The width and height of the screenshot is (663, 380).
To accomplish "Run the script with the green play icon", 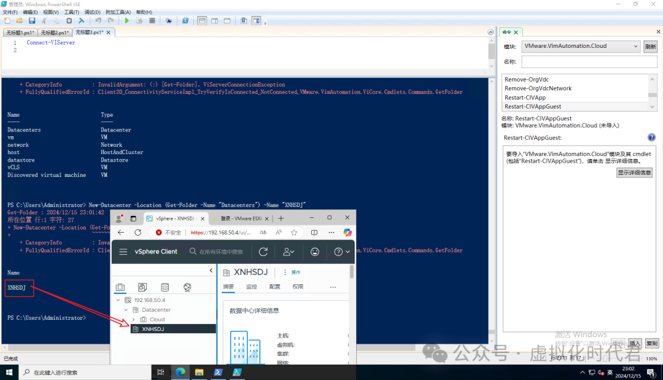I will coord(127,21).
